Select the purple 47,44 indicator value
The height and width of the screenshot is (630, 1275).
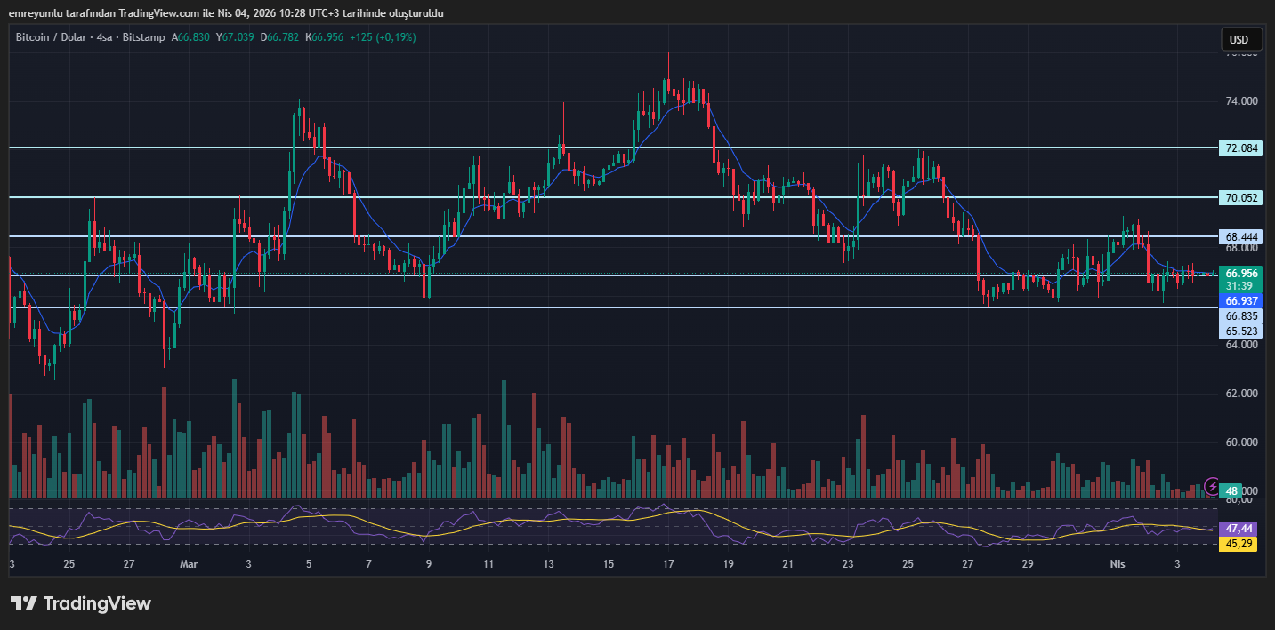click(1238, 529)
